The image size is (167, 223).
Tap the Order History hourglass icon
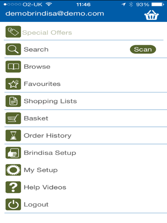13,136
